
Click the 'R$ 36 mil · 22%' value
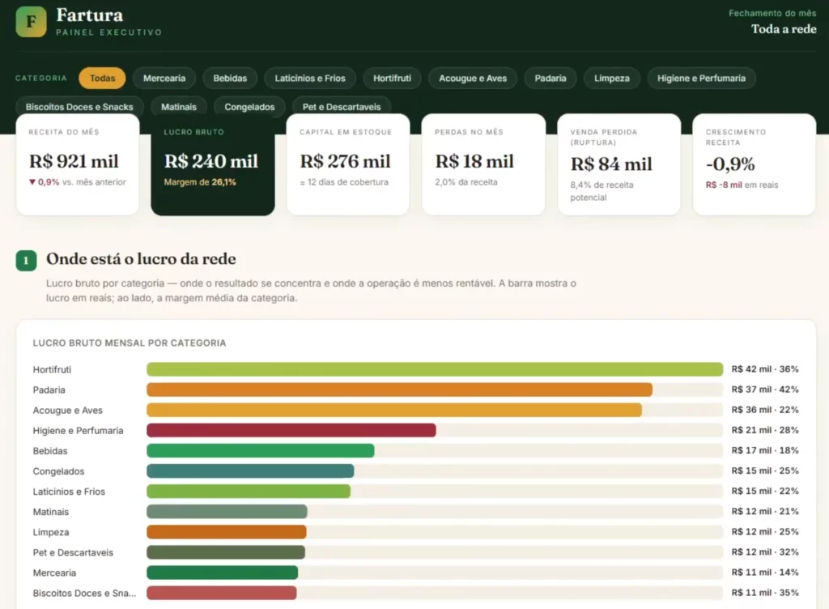pos(765,410)
